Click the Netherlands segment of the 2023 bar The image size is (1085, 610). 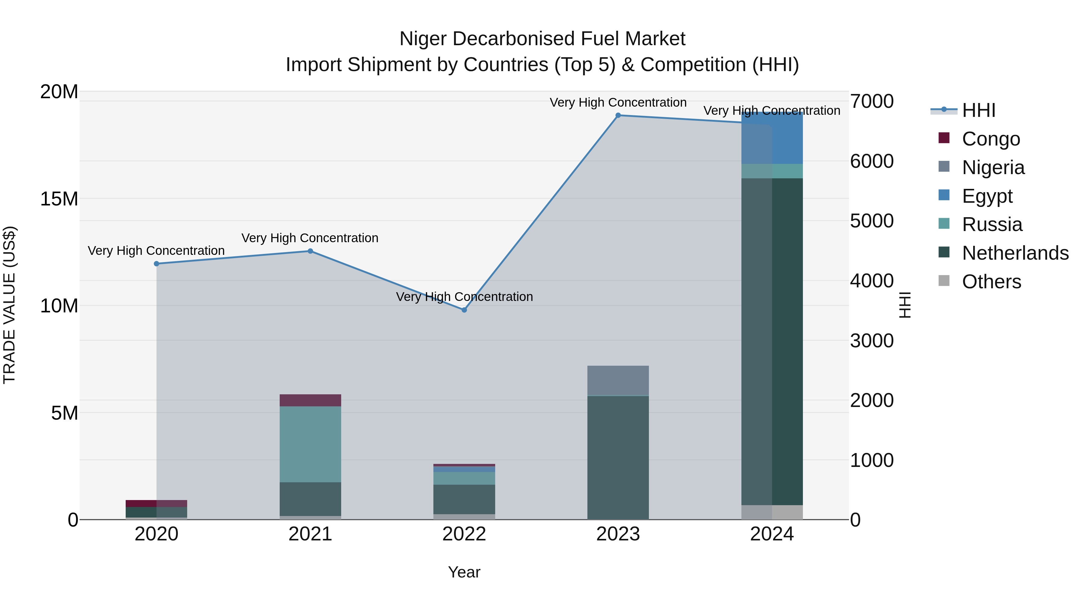point(618,458)
